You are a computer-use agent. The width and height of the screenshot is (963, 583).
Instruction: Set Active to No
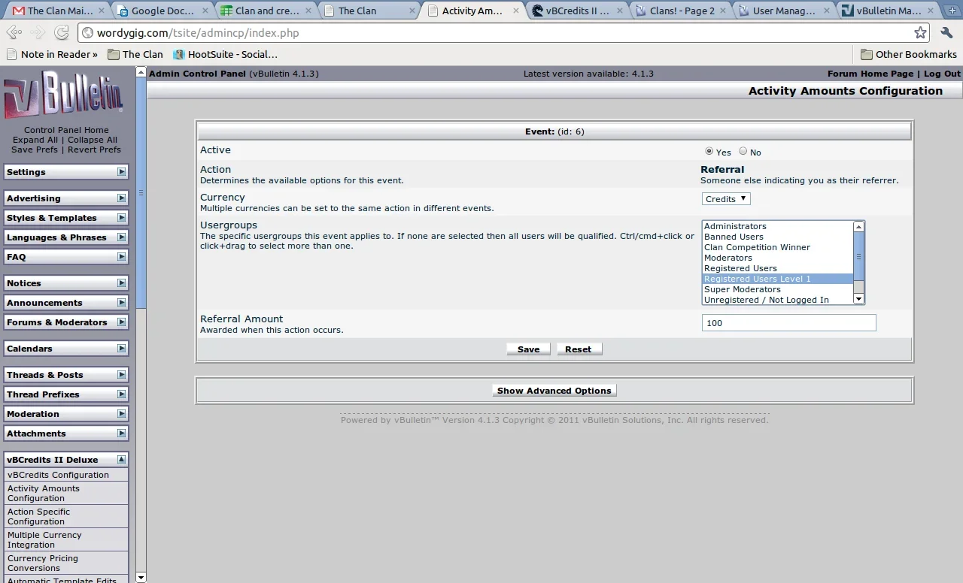click(x=743, y=151)
